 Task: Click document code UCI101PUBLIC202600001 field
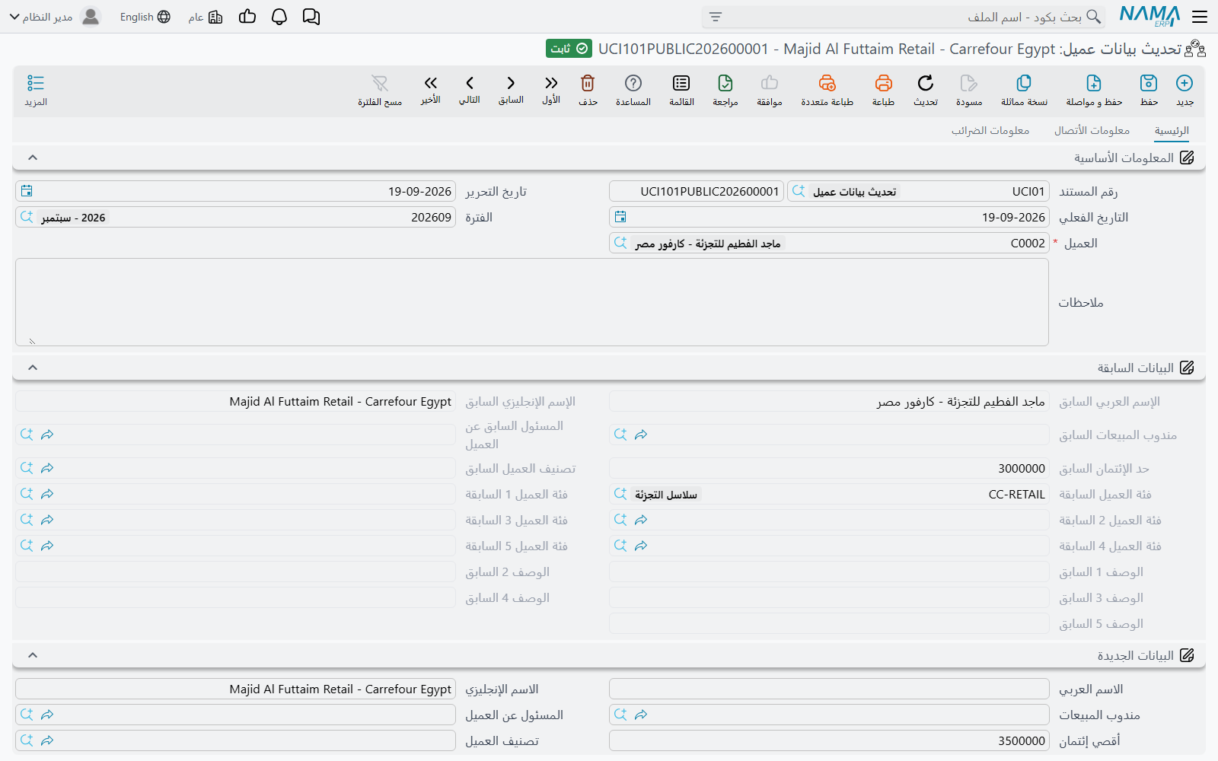click(x=697, y=191)
